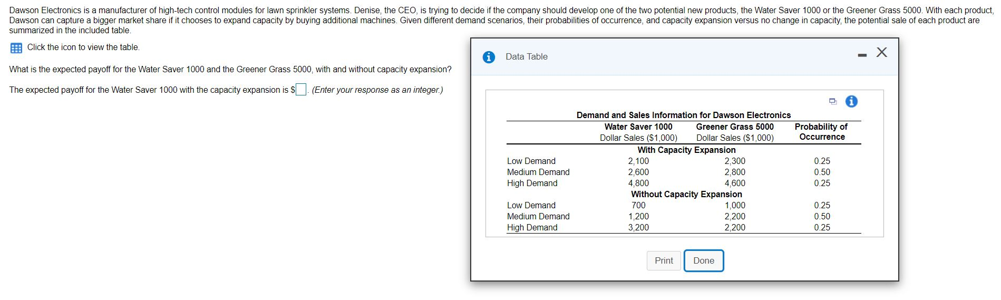Click the blue info icon beside Data Table title
The height and width of the screenshot is (300, 1001).
tap(489, 57)
